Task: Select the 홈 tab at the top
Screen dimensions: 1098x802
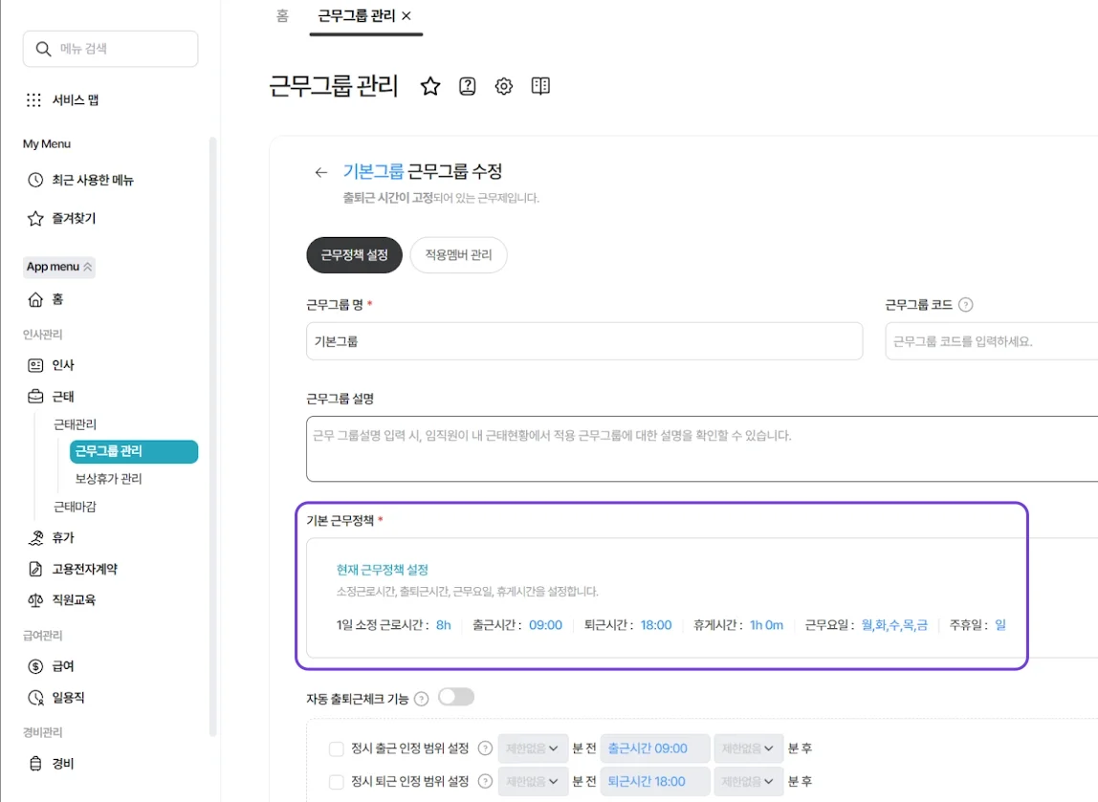Action: 282,16
